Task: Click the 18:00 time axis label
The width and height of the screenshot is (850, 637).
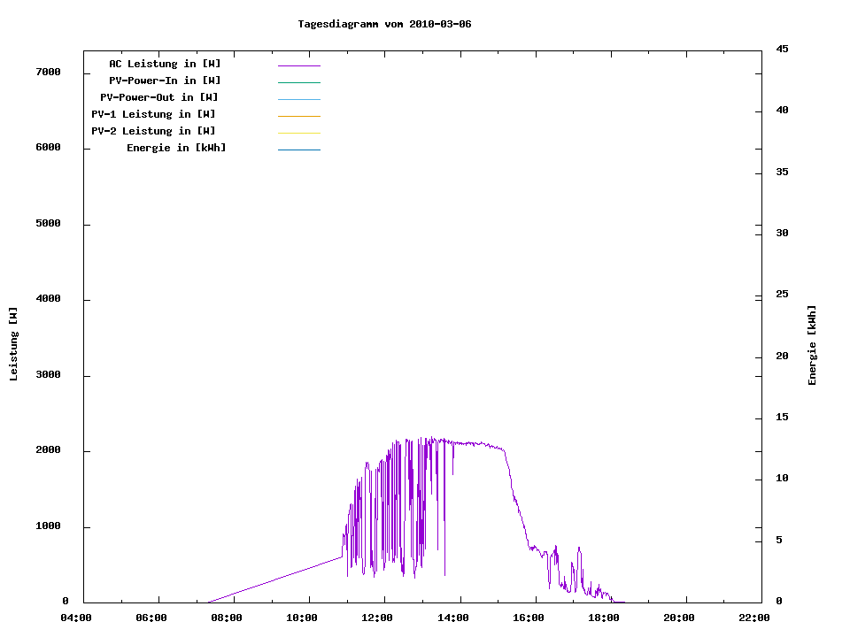Action: click(603, 618)
